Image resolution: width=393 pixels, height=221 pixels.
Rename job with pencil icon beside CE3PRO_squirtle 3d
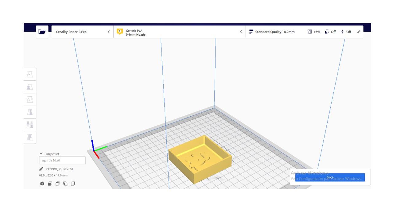pos(41,169)
